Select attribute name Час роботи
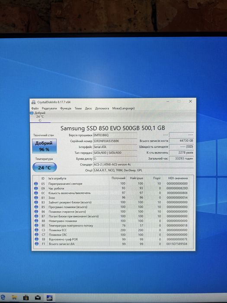227x303 pixels. coord(56,188)
